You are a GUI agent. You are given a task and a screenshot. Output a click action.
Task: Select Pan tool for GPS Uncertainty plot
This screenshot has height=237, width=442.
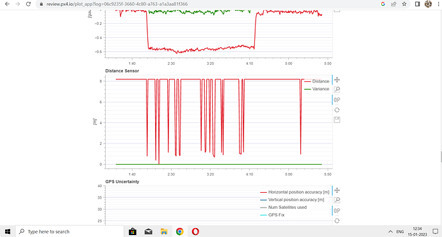click(x=337, y=190)
